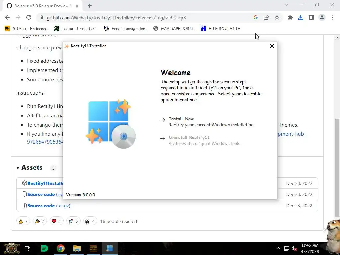
Task: Open Chrome downloads icon
Action: tap(300, 18)
